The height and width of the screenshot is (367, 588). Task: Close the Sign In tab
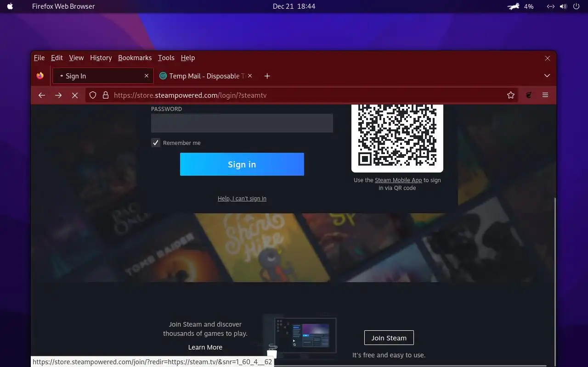pos(147,76)
